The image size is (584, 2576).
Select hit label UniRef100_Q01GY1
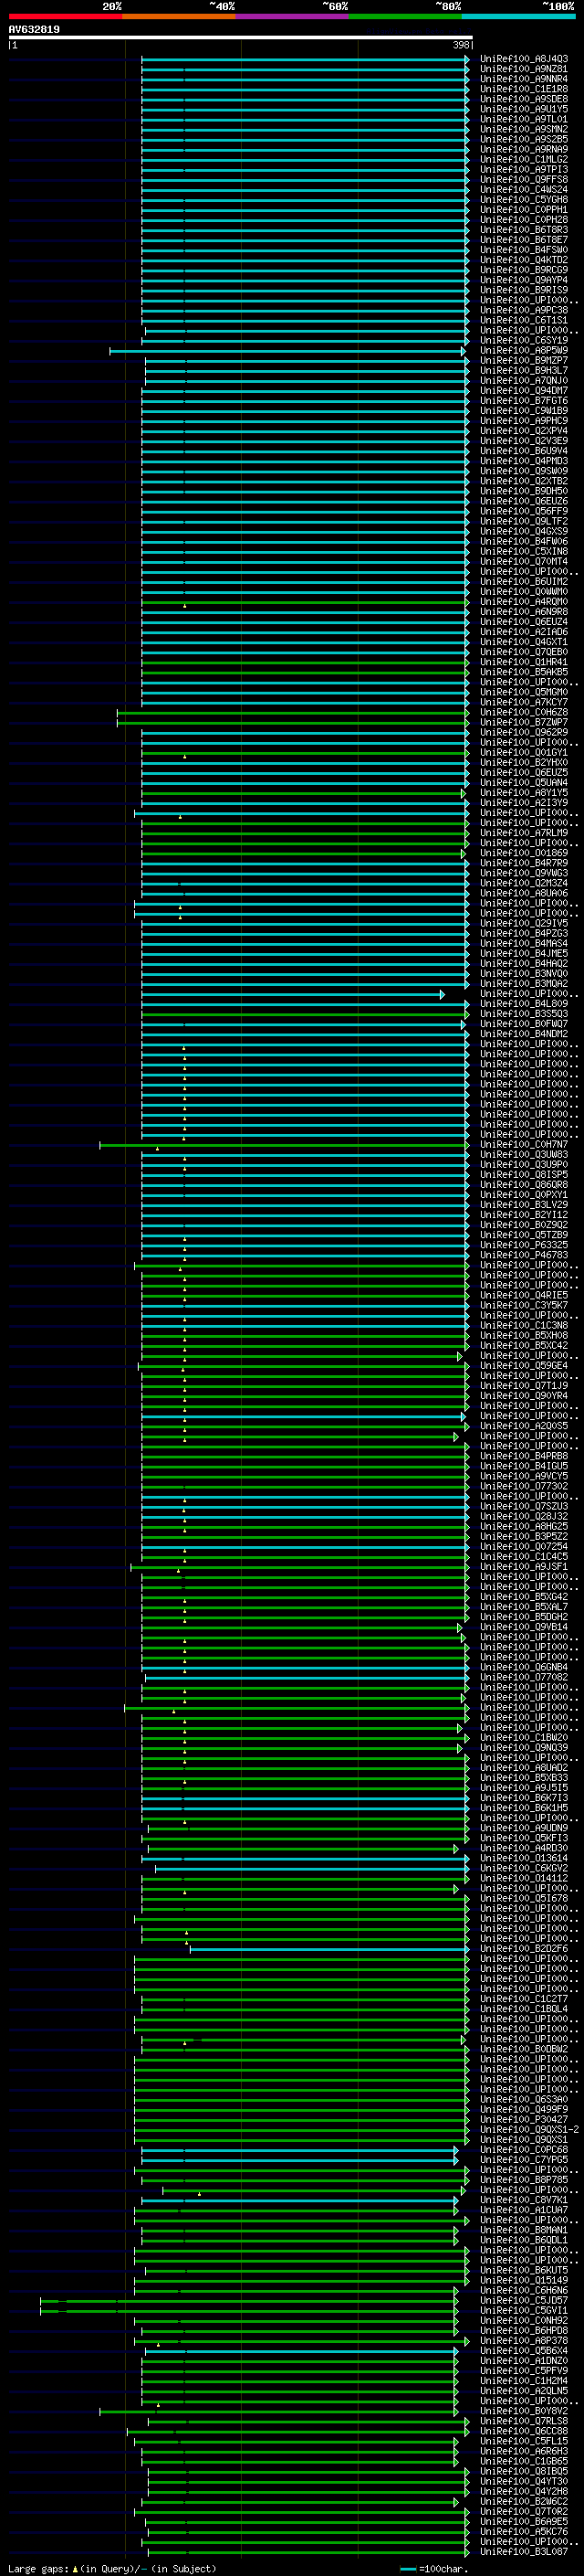(x=524, y=753)
